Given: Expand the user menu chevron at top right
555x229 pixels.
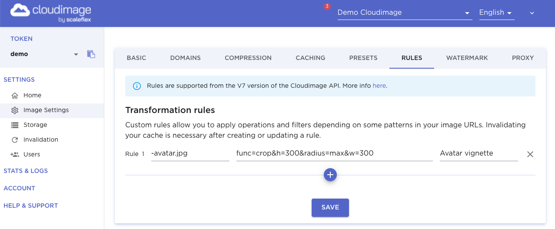Looking at the screenshot, I should coord(532,13).
